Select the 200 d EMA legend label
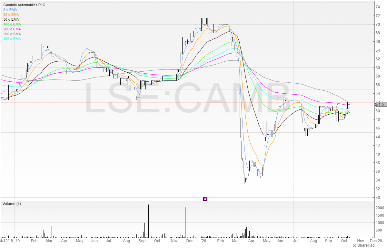387x248 pixels. pyautogui.click(x=12, y=29)
